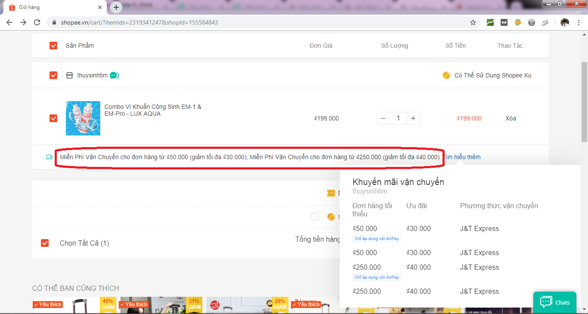Viewport: 588px width, 314px height.
Task: Bookmark page with the star icon
Action: [473, 22]
